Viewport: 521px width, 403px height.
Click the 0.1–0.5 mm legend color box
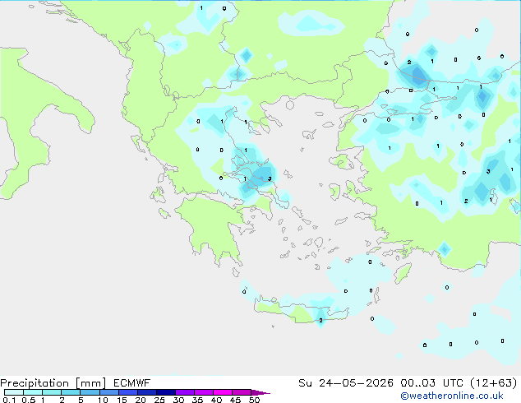point(14,392)
